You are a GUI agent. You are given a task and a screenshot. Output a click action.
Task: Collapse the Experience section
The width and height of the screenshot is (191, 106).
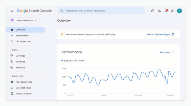pos(10,76)
